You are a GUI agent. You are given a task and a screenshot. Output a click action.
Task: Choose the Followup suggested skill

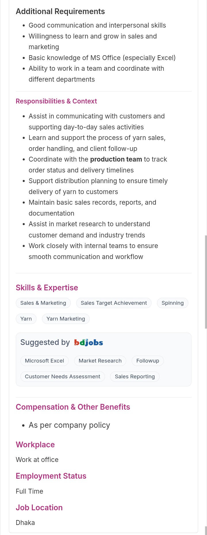(x=147, y=361)
